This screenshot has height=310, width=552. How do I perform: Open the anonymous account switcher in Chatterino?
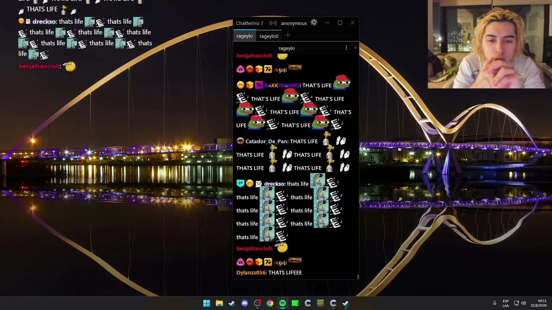(294, 23)
